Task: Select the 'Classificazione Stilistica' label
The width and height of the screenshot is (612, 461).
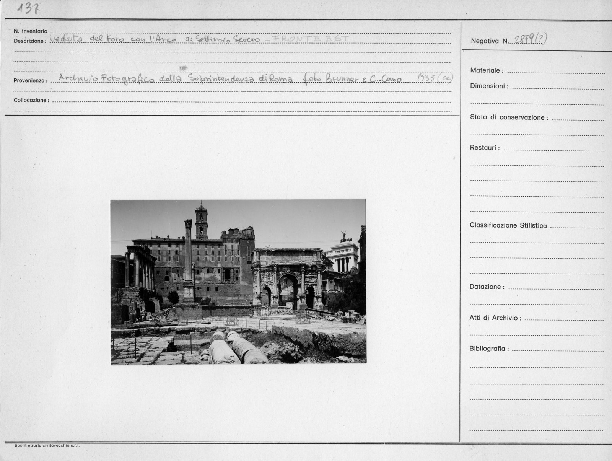Action: point(508,226)
